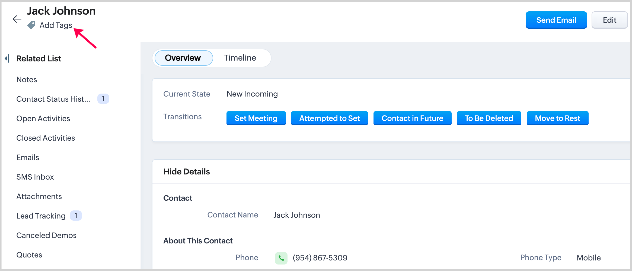632x271 pixels.
Task: Click the To Be Deleted transition
Action: click(x=489, y=118)
